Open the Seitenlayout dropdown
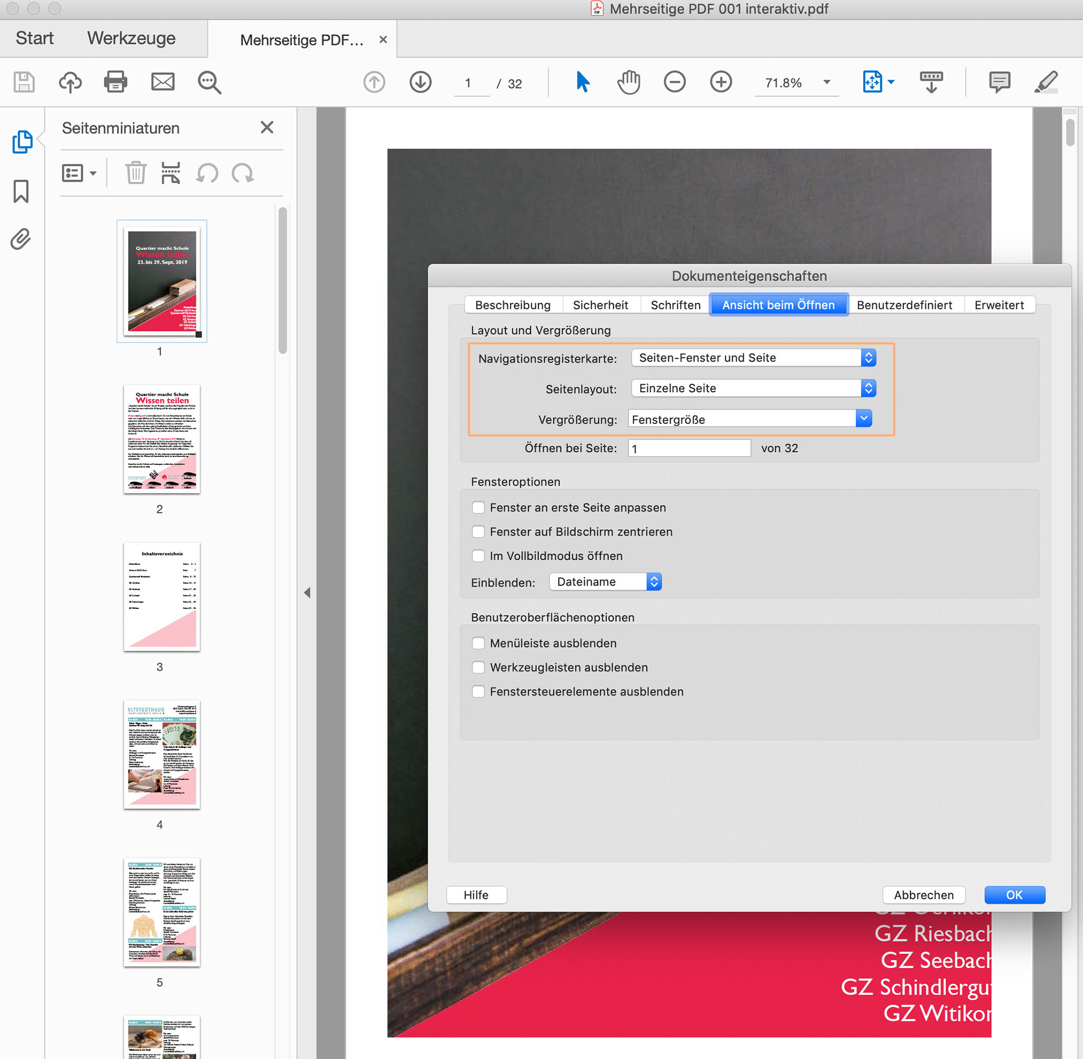The image size is (1083, 1059). pos(754,388)
